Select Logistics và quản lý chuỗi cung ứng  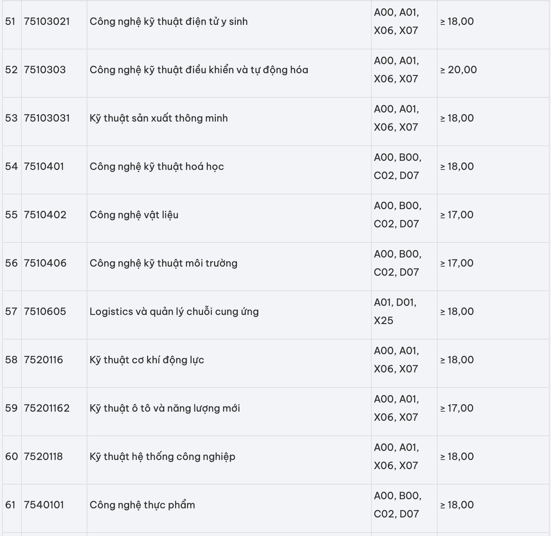(x=174, y=312)
